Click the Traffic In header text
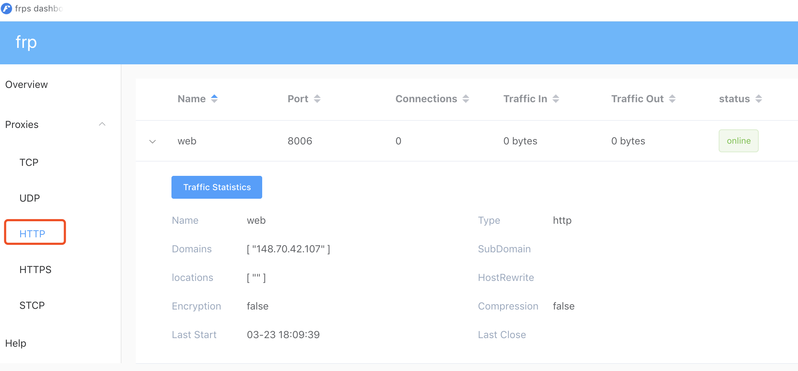 coord(525,99)
